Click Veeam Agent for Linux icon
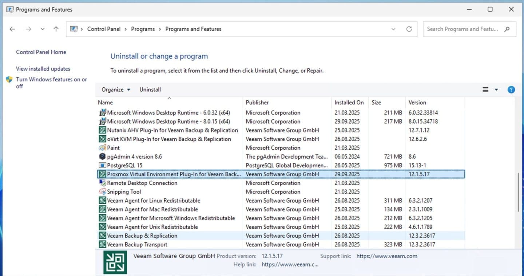Viewport: 524px width, 276px height. click(x=102, y=200)
